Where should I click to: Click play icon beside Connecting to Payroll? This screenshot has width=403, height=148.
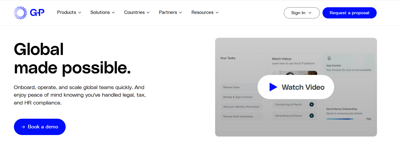tap(311, 105)
